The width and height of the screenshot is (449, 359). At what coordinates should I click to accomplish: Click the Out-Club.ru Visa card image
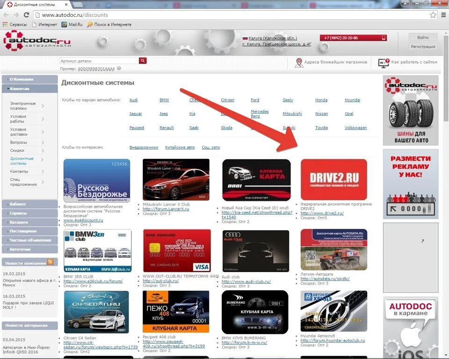tap(177, 251)
